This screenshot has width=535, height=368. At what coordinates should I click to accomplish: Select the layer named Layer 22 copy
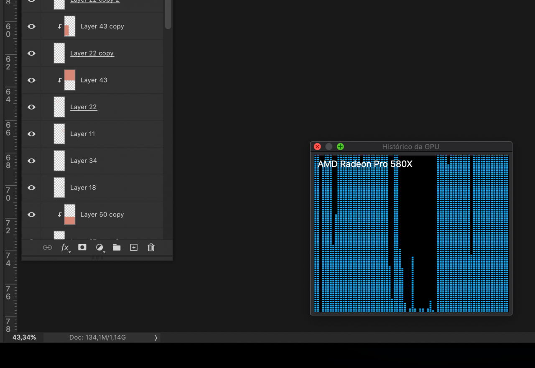click(x=92, y=53)
